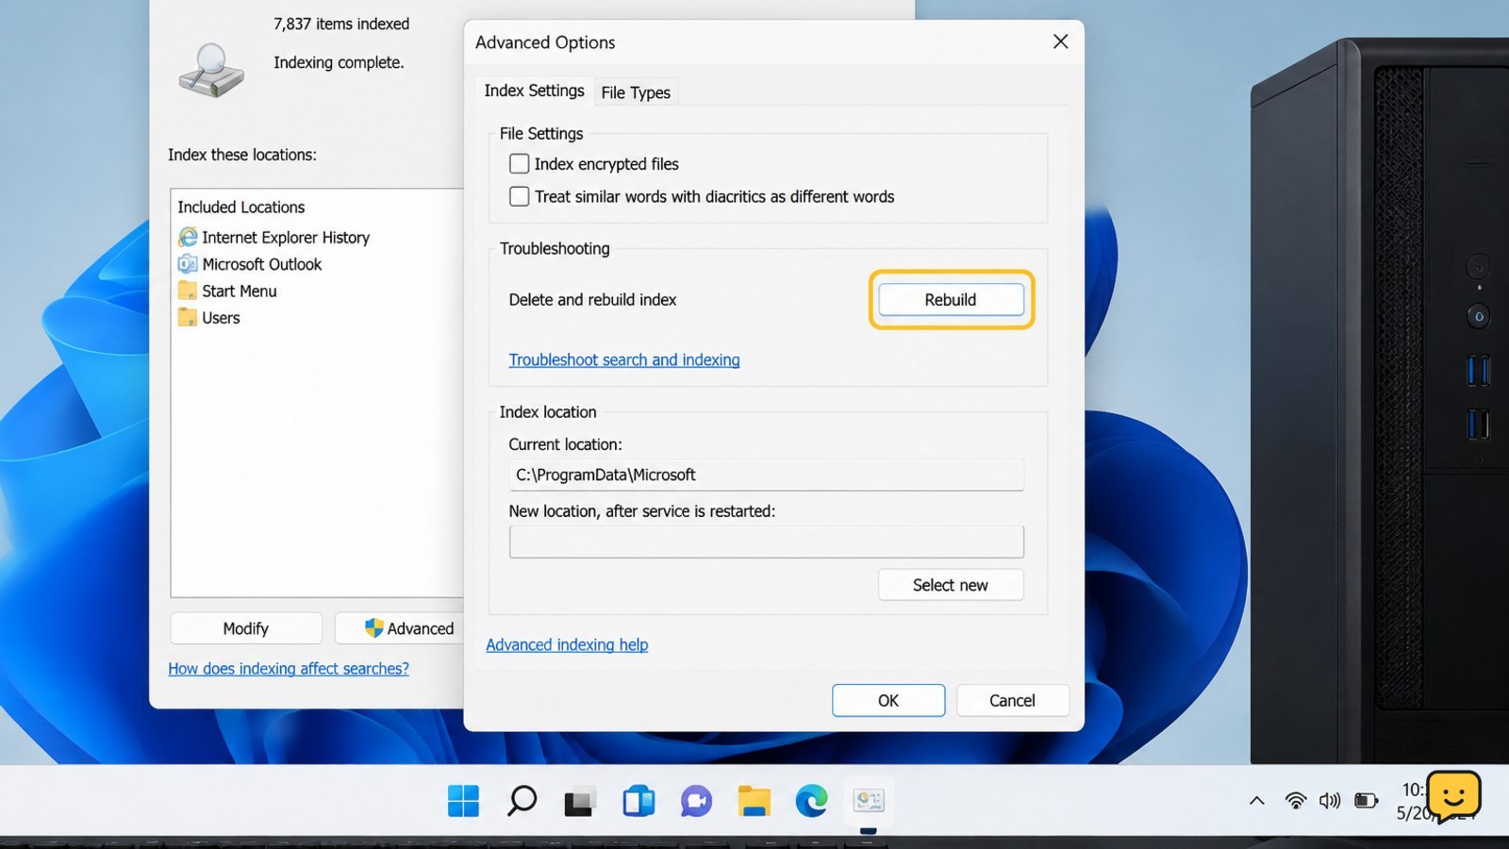Click Modify in Indexing Options window
The height and width of the screenshot is (849, 1509).
click(246, 628)
